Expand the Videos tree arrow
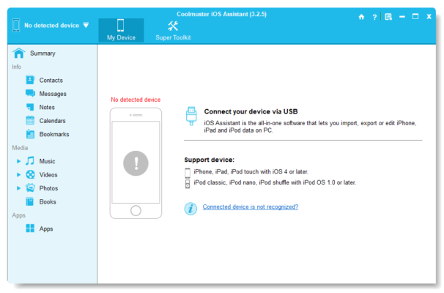Viewport: 444px width, 293px height. [18, 174]
